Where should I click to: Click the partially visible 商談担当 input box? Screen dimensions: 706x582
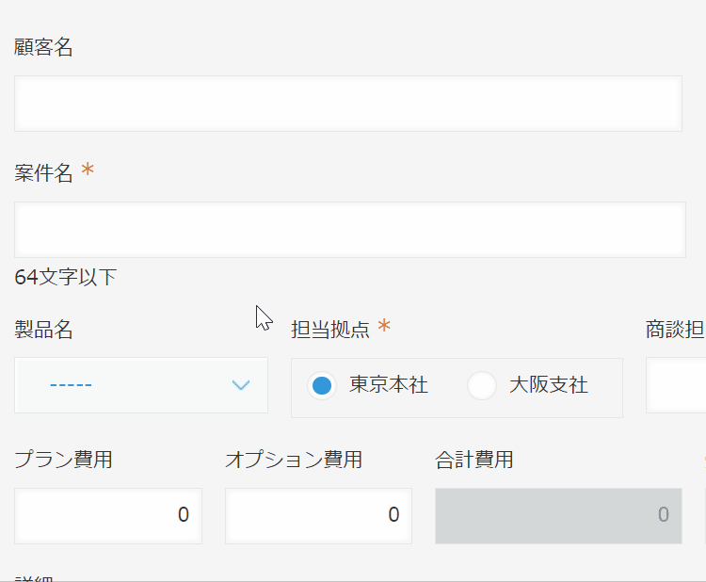[x=676, y=385]
